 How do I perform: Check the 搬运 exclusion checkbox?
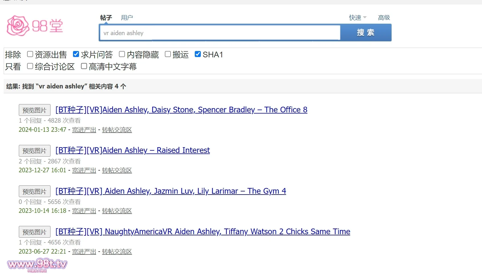click(x=168, y=54)
